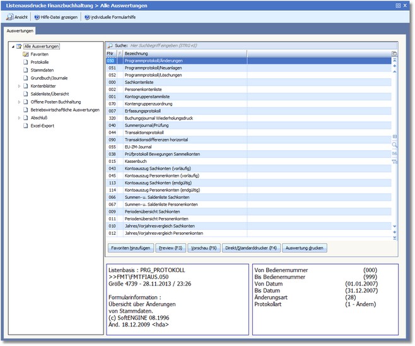
Task: Click the search magnifier icon beside Suche
Action: [x=110, y=46]
